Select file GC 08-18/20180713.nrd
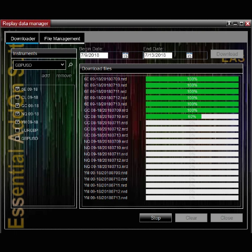Screen dimensions: 252x252 point(106,135)
